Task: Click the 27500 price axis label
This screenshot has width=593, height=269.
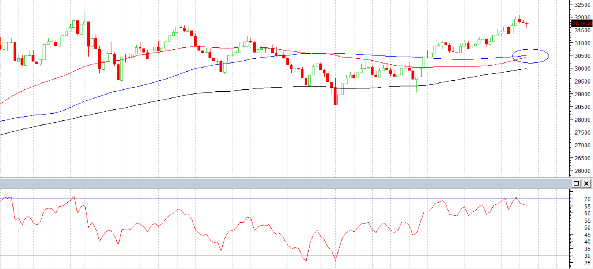Action: pyautogui.click(x=582, y=132)
